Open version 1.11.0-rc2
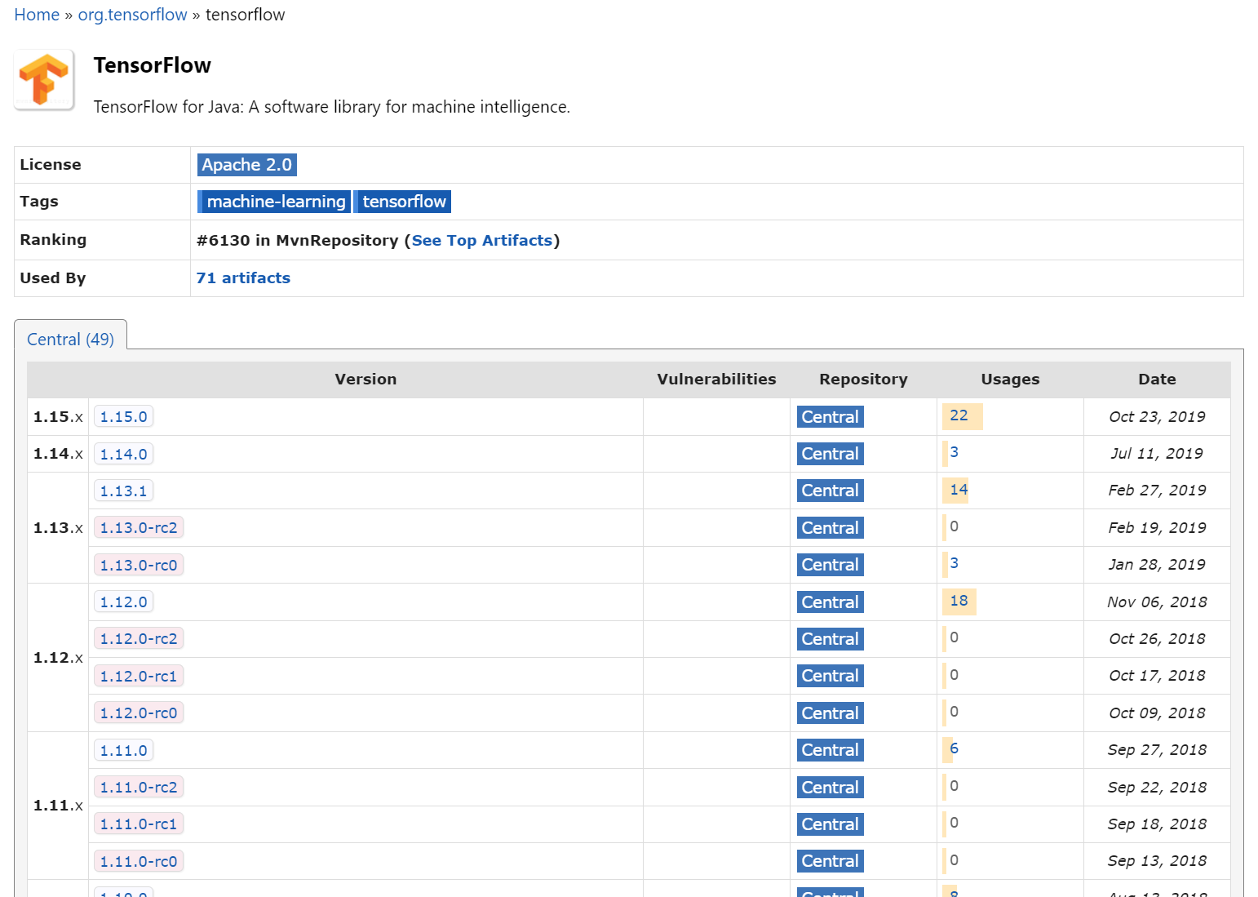Image resolution: width=1258 pixels, height=897 pixels. tap(139, 788)
